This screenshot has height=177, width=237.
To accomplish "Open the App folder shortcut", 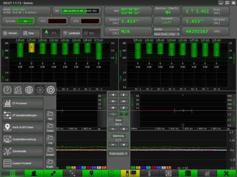I will 50,115.
